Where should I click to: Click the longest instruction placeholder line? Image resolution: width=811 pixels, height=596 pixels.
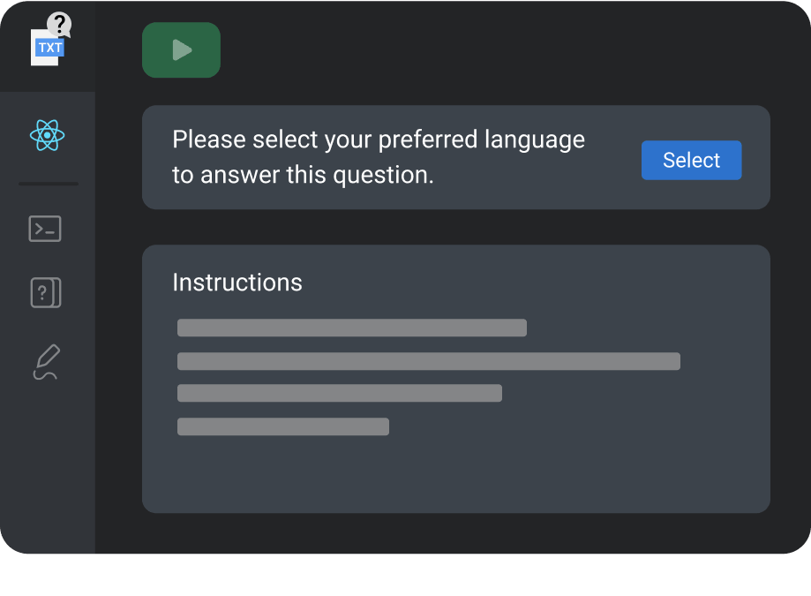(428, 361)
